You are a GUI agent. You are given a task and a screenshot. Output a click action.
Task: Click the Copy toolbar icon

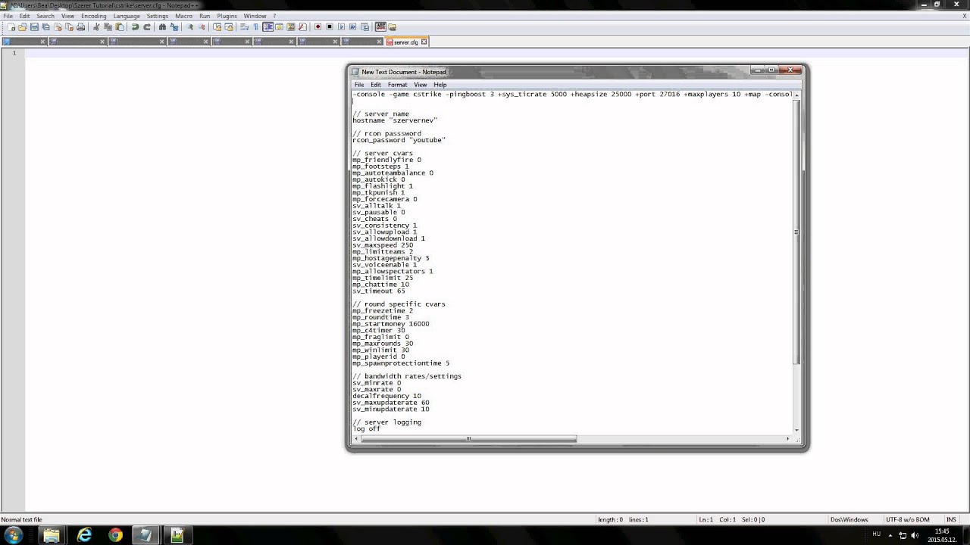pyautogui.click(x=108, y=26)
